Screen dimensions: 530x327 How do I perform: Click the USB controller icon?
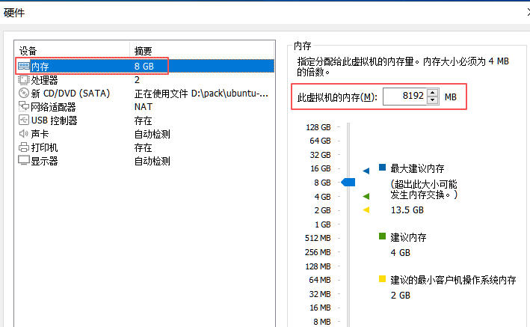(23, 120)
